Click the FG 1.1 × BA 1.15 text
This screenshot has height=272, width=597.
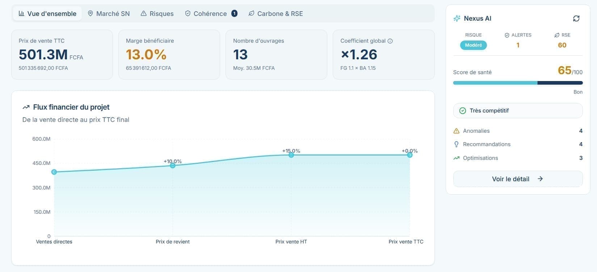click(x=358, y=68)
